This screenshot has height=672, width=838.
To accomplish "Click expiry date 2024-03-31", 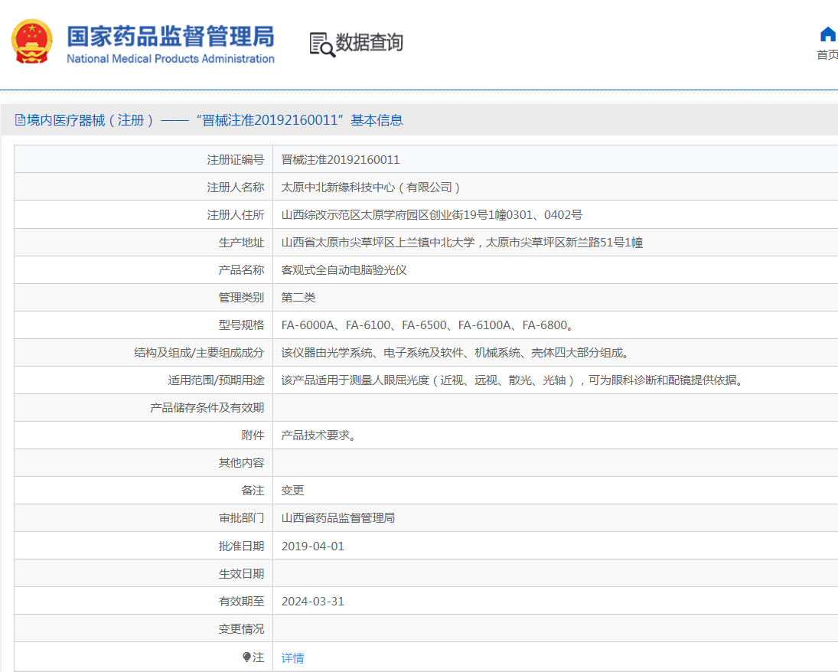I will [x=313, y=602].
